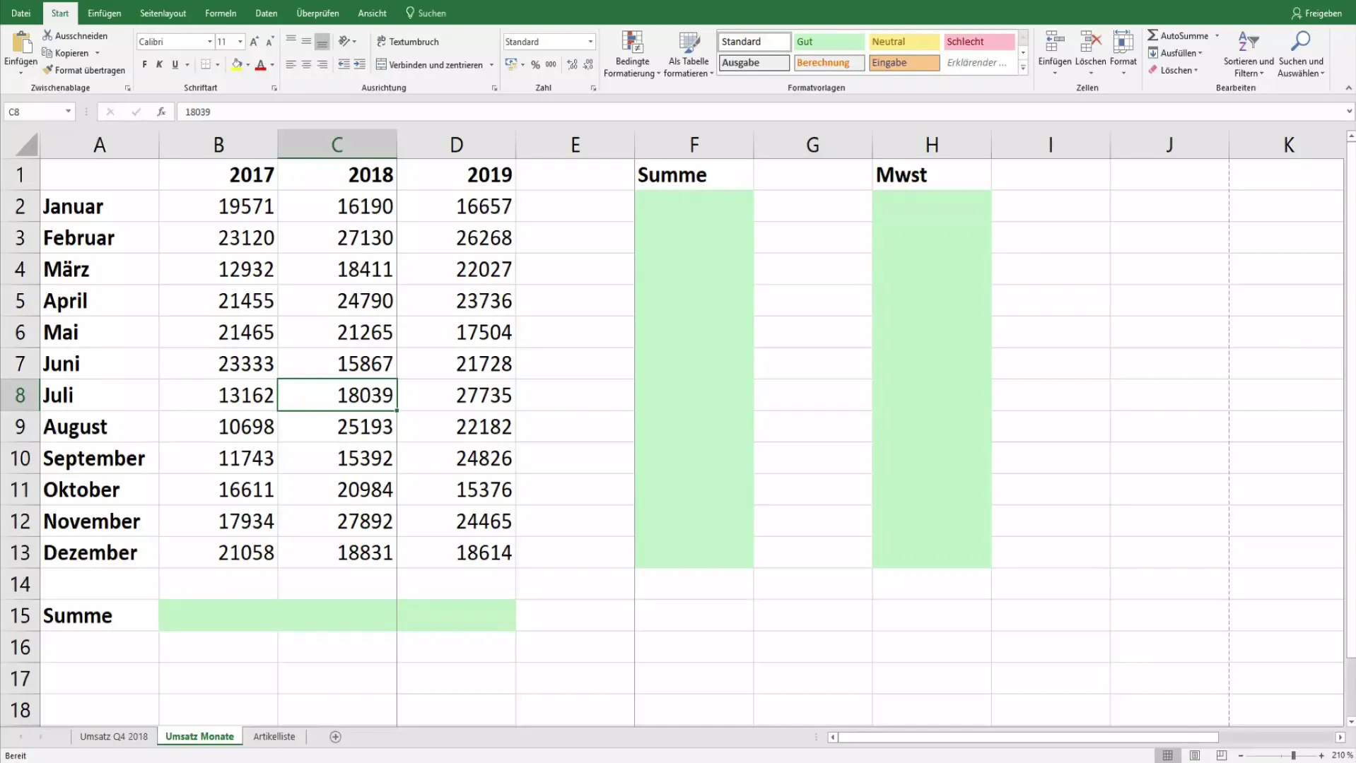Open the Standard number format dropdown

tap(590, 42)
